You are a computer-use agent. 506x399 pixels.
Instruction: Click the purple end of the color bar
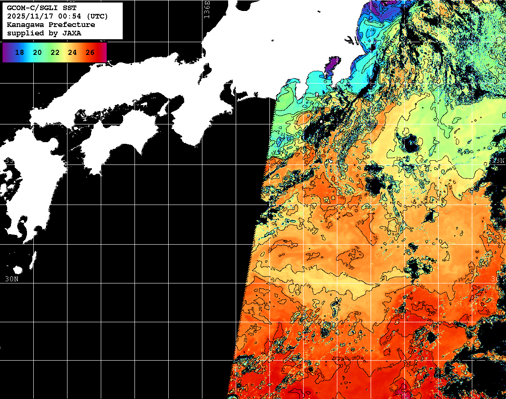coord(6,52)
